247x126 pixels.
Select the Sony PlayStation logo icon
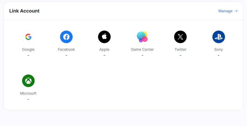(218, 37)
